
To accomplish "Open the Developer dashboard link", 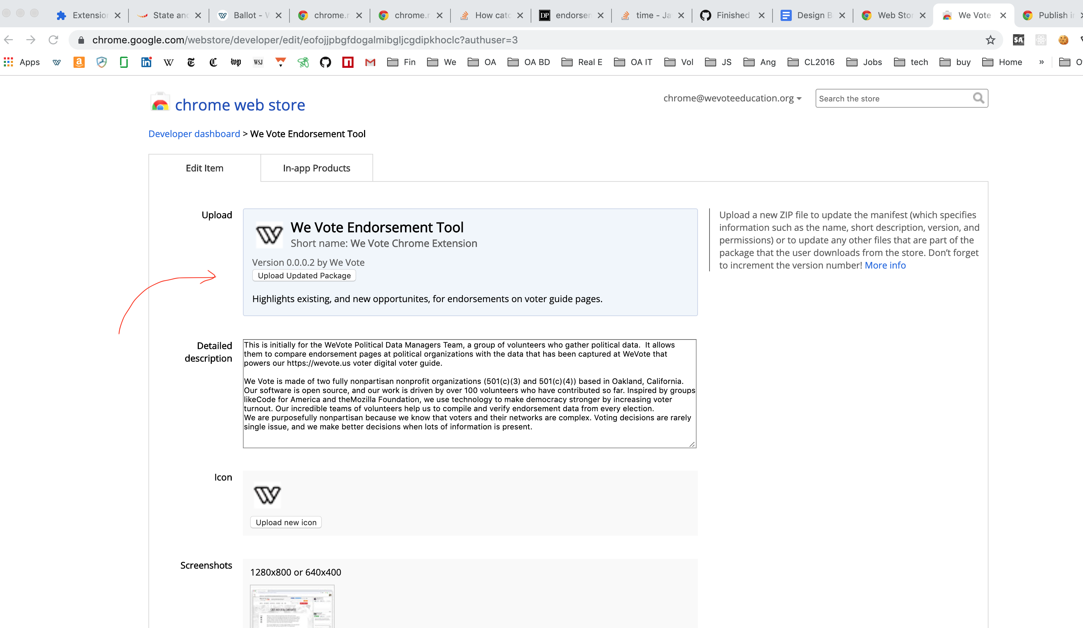I will (x=194, y=134).
